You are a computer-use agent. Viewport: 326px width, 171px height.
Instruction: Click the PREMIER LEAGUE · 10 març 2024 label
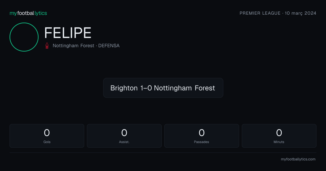click(x=278, y=13)
